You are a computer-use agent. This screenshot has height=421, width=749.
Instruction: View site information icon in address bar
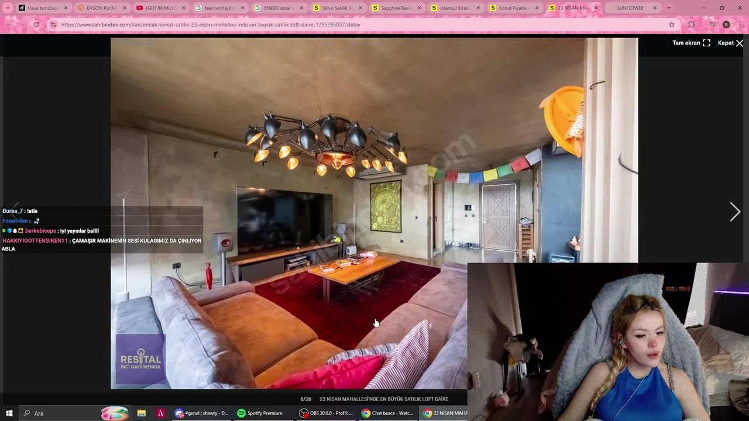[x=53, y=25]
